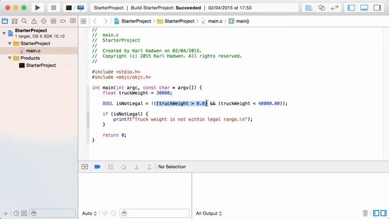
Task: Collapse the StarterProject group folder
Action: click(x=10, y=43)
